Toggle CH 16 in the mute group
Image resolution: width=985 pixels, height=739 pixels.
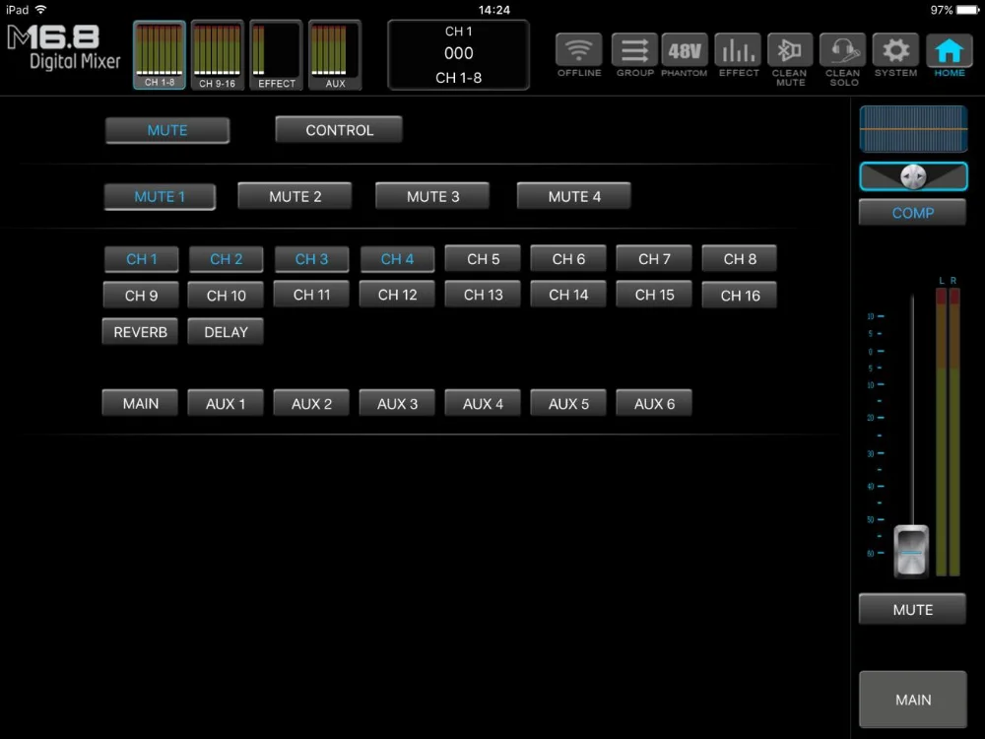point(740,295)
